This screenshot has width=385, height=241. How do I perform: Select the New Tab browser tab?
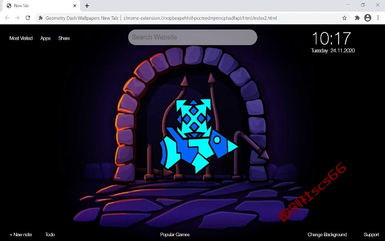[x=42, y=5]
